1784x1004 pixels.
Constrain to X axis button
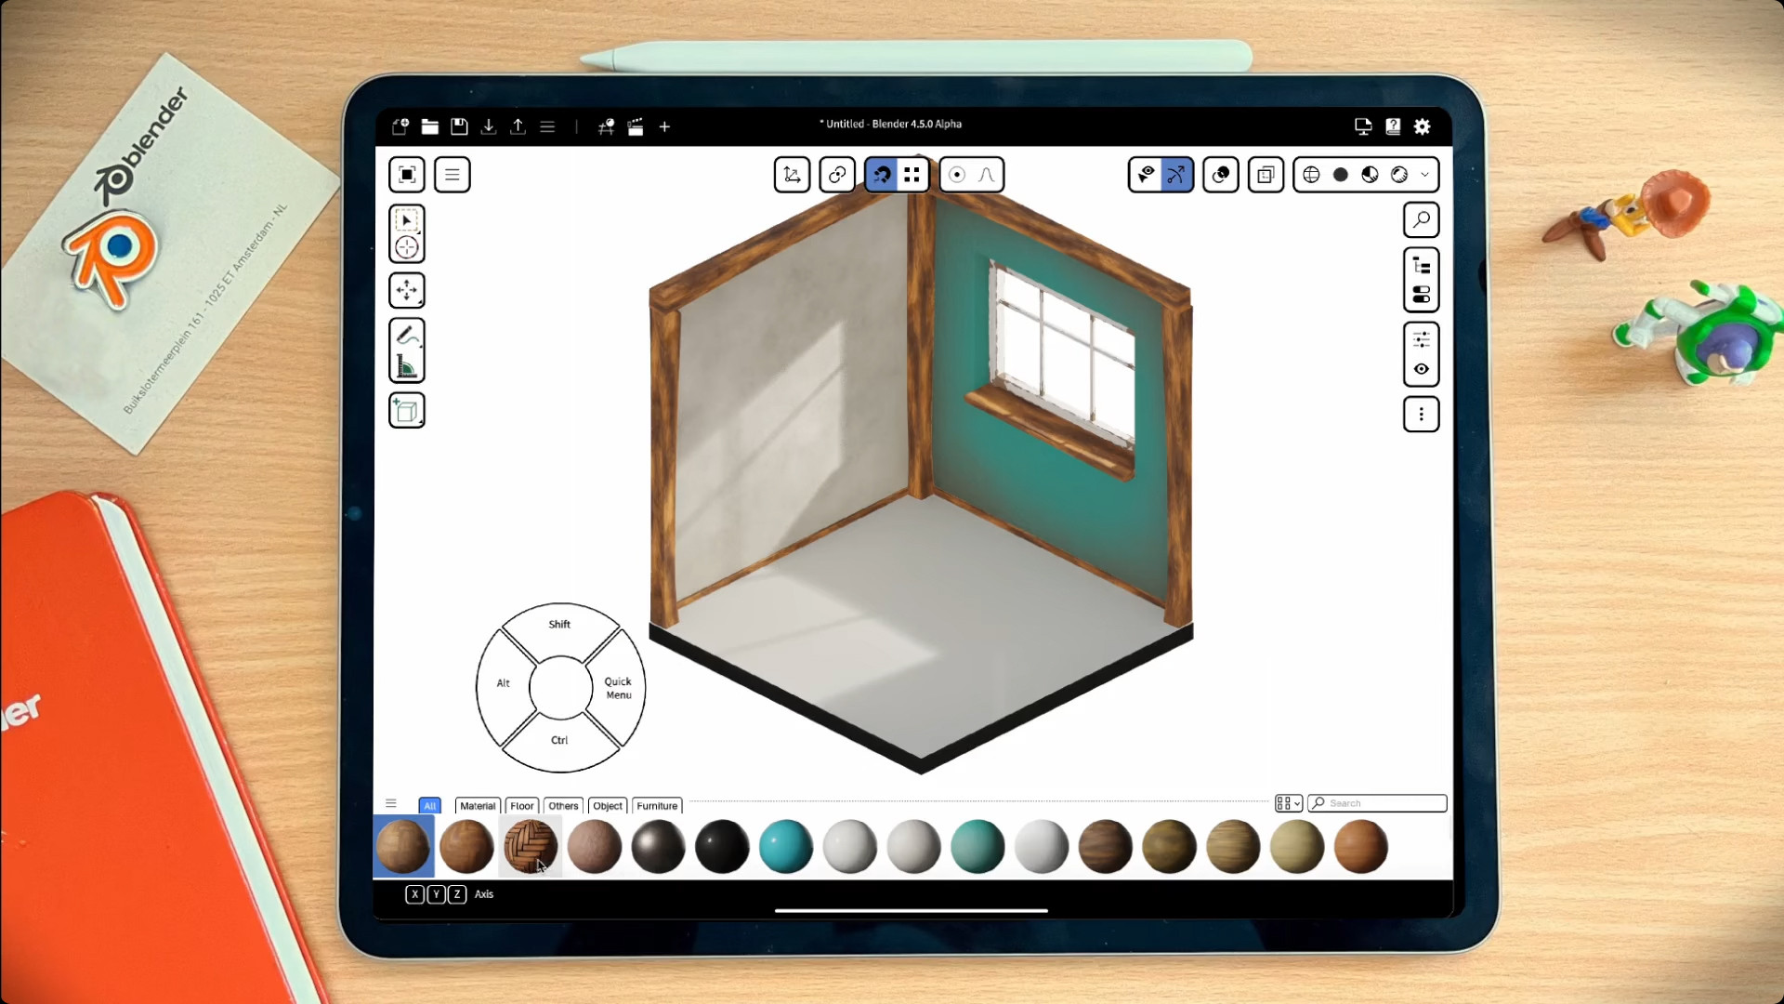tap(415, 894)
